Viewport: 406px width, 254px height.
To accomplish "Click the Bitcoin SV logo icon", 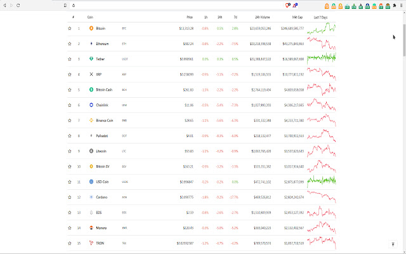I will point(91,166).
